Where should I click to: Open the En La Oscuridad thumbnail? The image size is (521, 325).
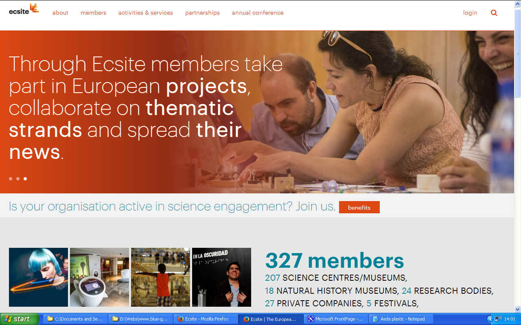point(221,277)
